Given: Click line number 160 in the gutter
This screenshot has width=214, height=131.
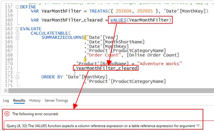Looking at the screenshot, I should pyautogui.click(x=9, y=20).
